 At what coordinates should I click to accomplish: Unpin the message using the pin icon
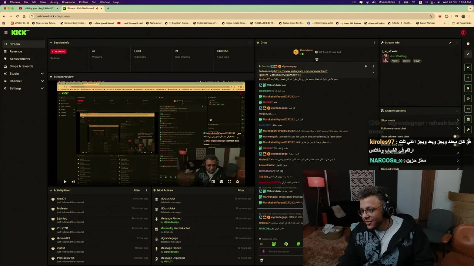pyautogui.click(x=366, y=66)
